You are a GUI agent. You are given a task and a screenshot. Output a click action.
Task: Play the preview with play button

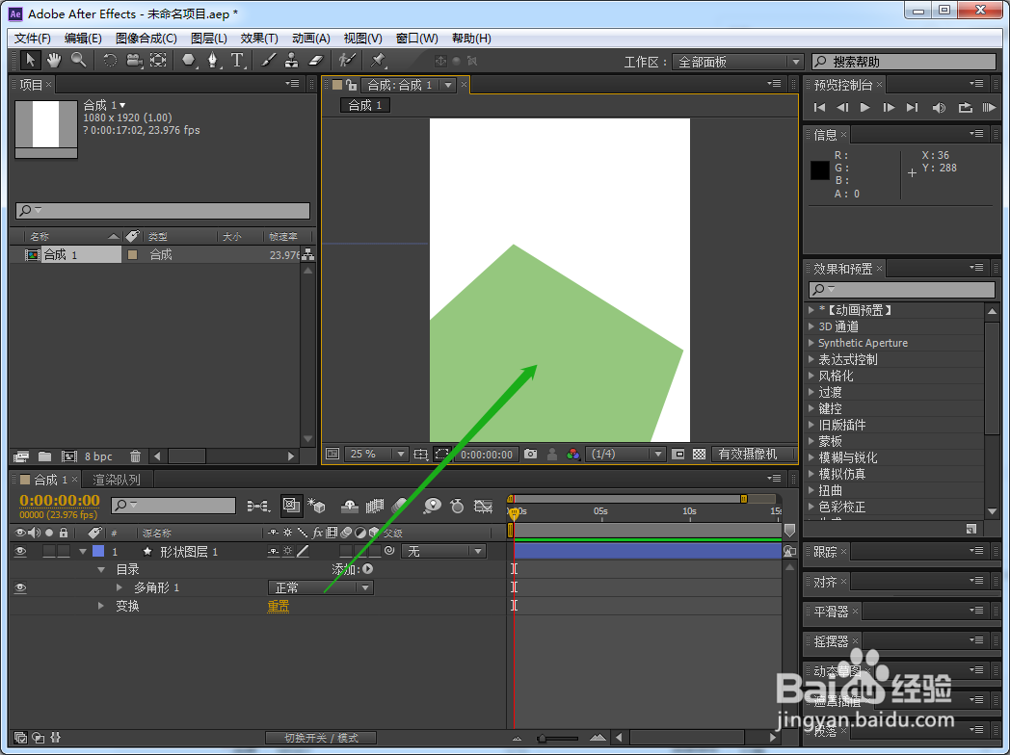coord(865,108)
